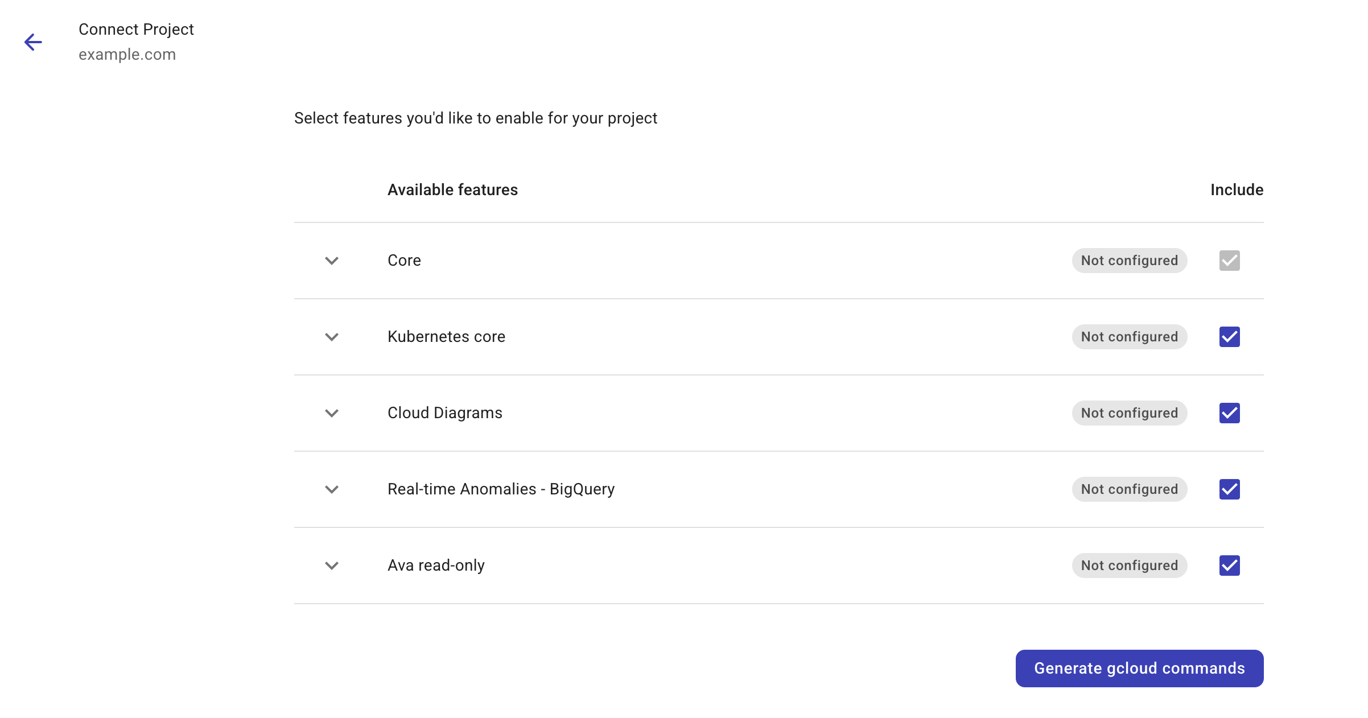Uncheck the Kubernetes core include checkbox
Screen dimensions: 1368x718
click(1229, 337)
